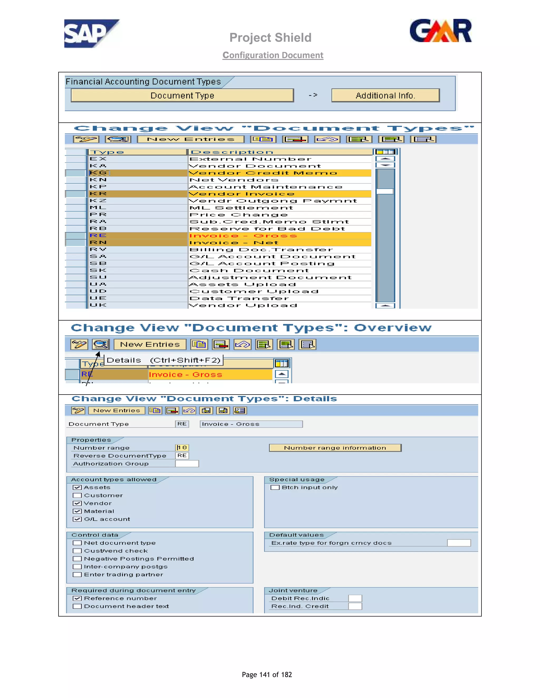Click New Entries in top Document Types list toolbar

coord(191,139)
